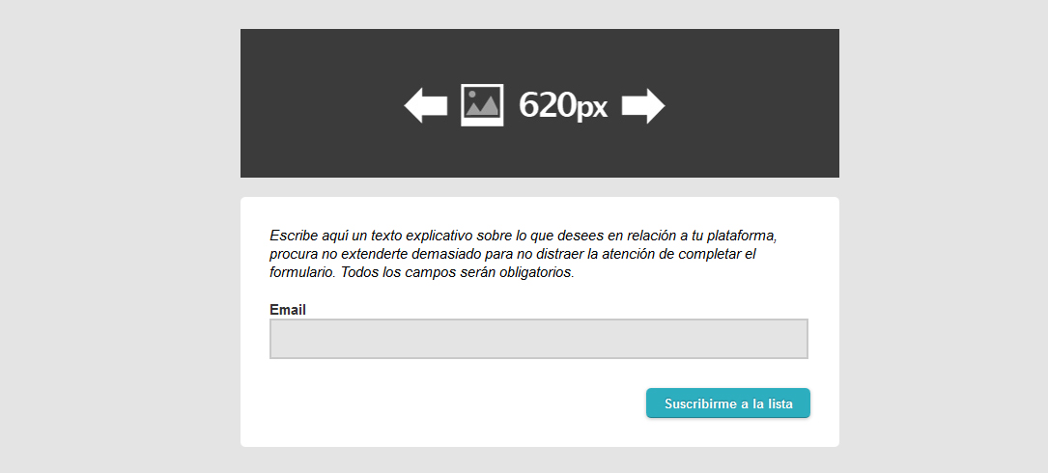Click the "Email" field label
The height and width of the screenshot is (473, 1048).
click(288, 310)
